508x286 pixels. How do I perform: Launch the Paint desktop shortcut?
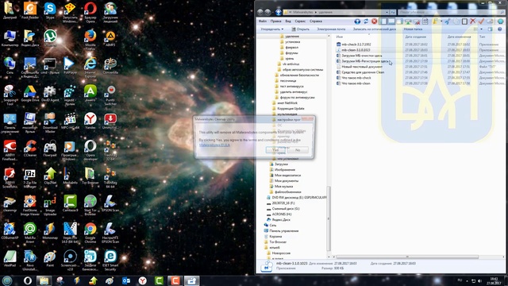pyautogui.click(x=50, y=259)
